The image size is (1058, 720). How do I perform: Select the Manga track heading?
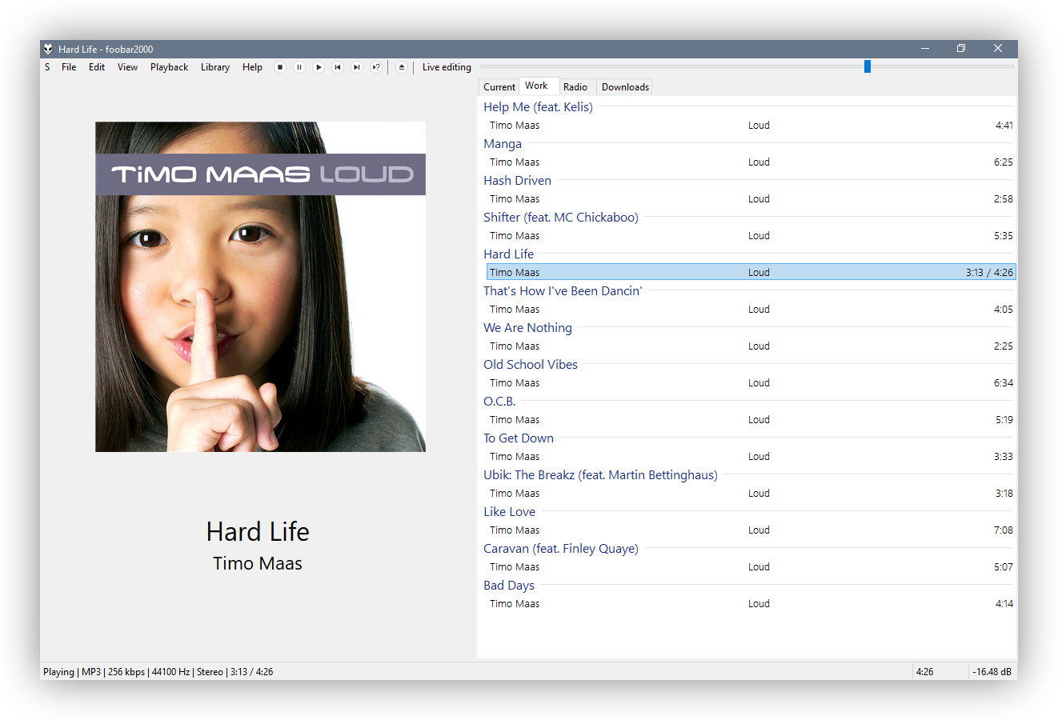tap(503, 143)
